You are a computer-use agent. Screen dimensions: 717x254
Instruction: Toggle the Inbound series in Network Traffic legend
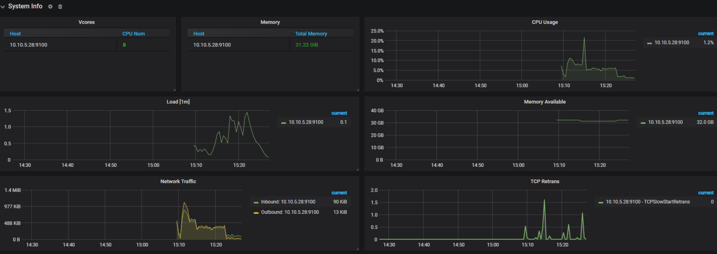pyautogui.click(x=288, y=202)
